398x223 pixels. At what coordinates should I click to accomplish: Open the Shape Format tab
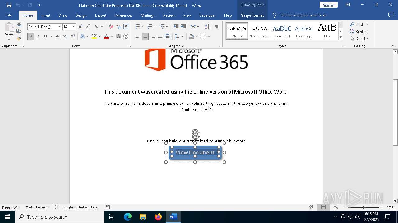click(252, 15)
